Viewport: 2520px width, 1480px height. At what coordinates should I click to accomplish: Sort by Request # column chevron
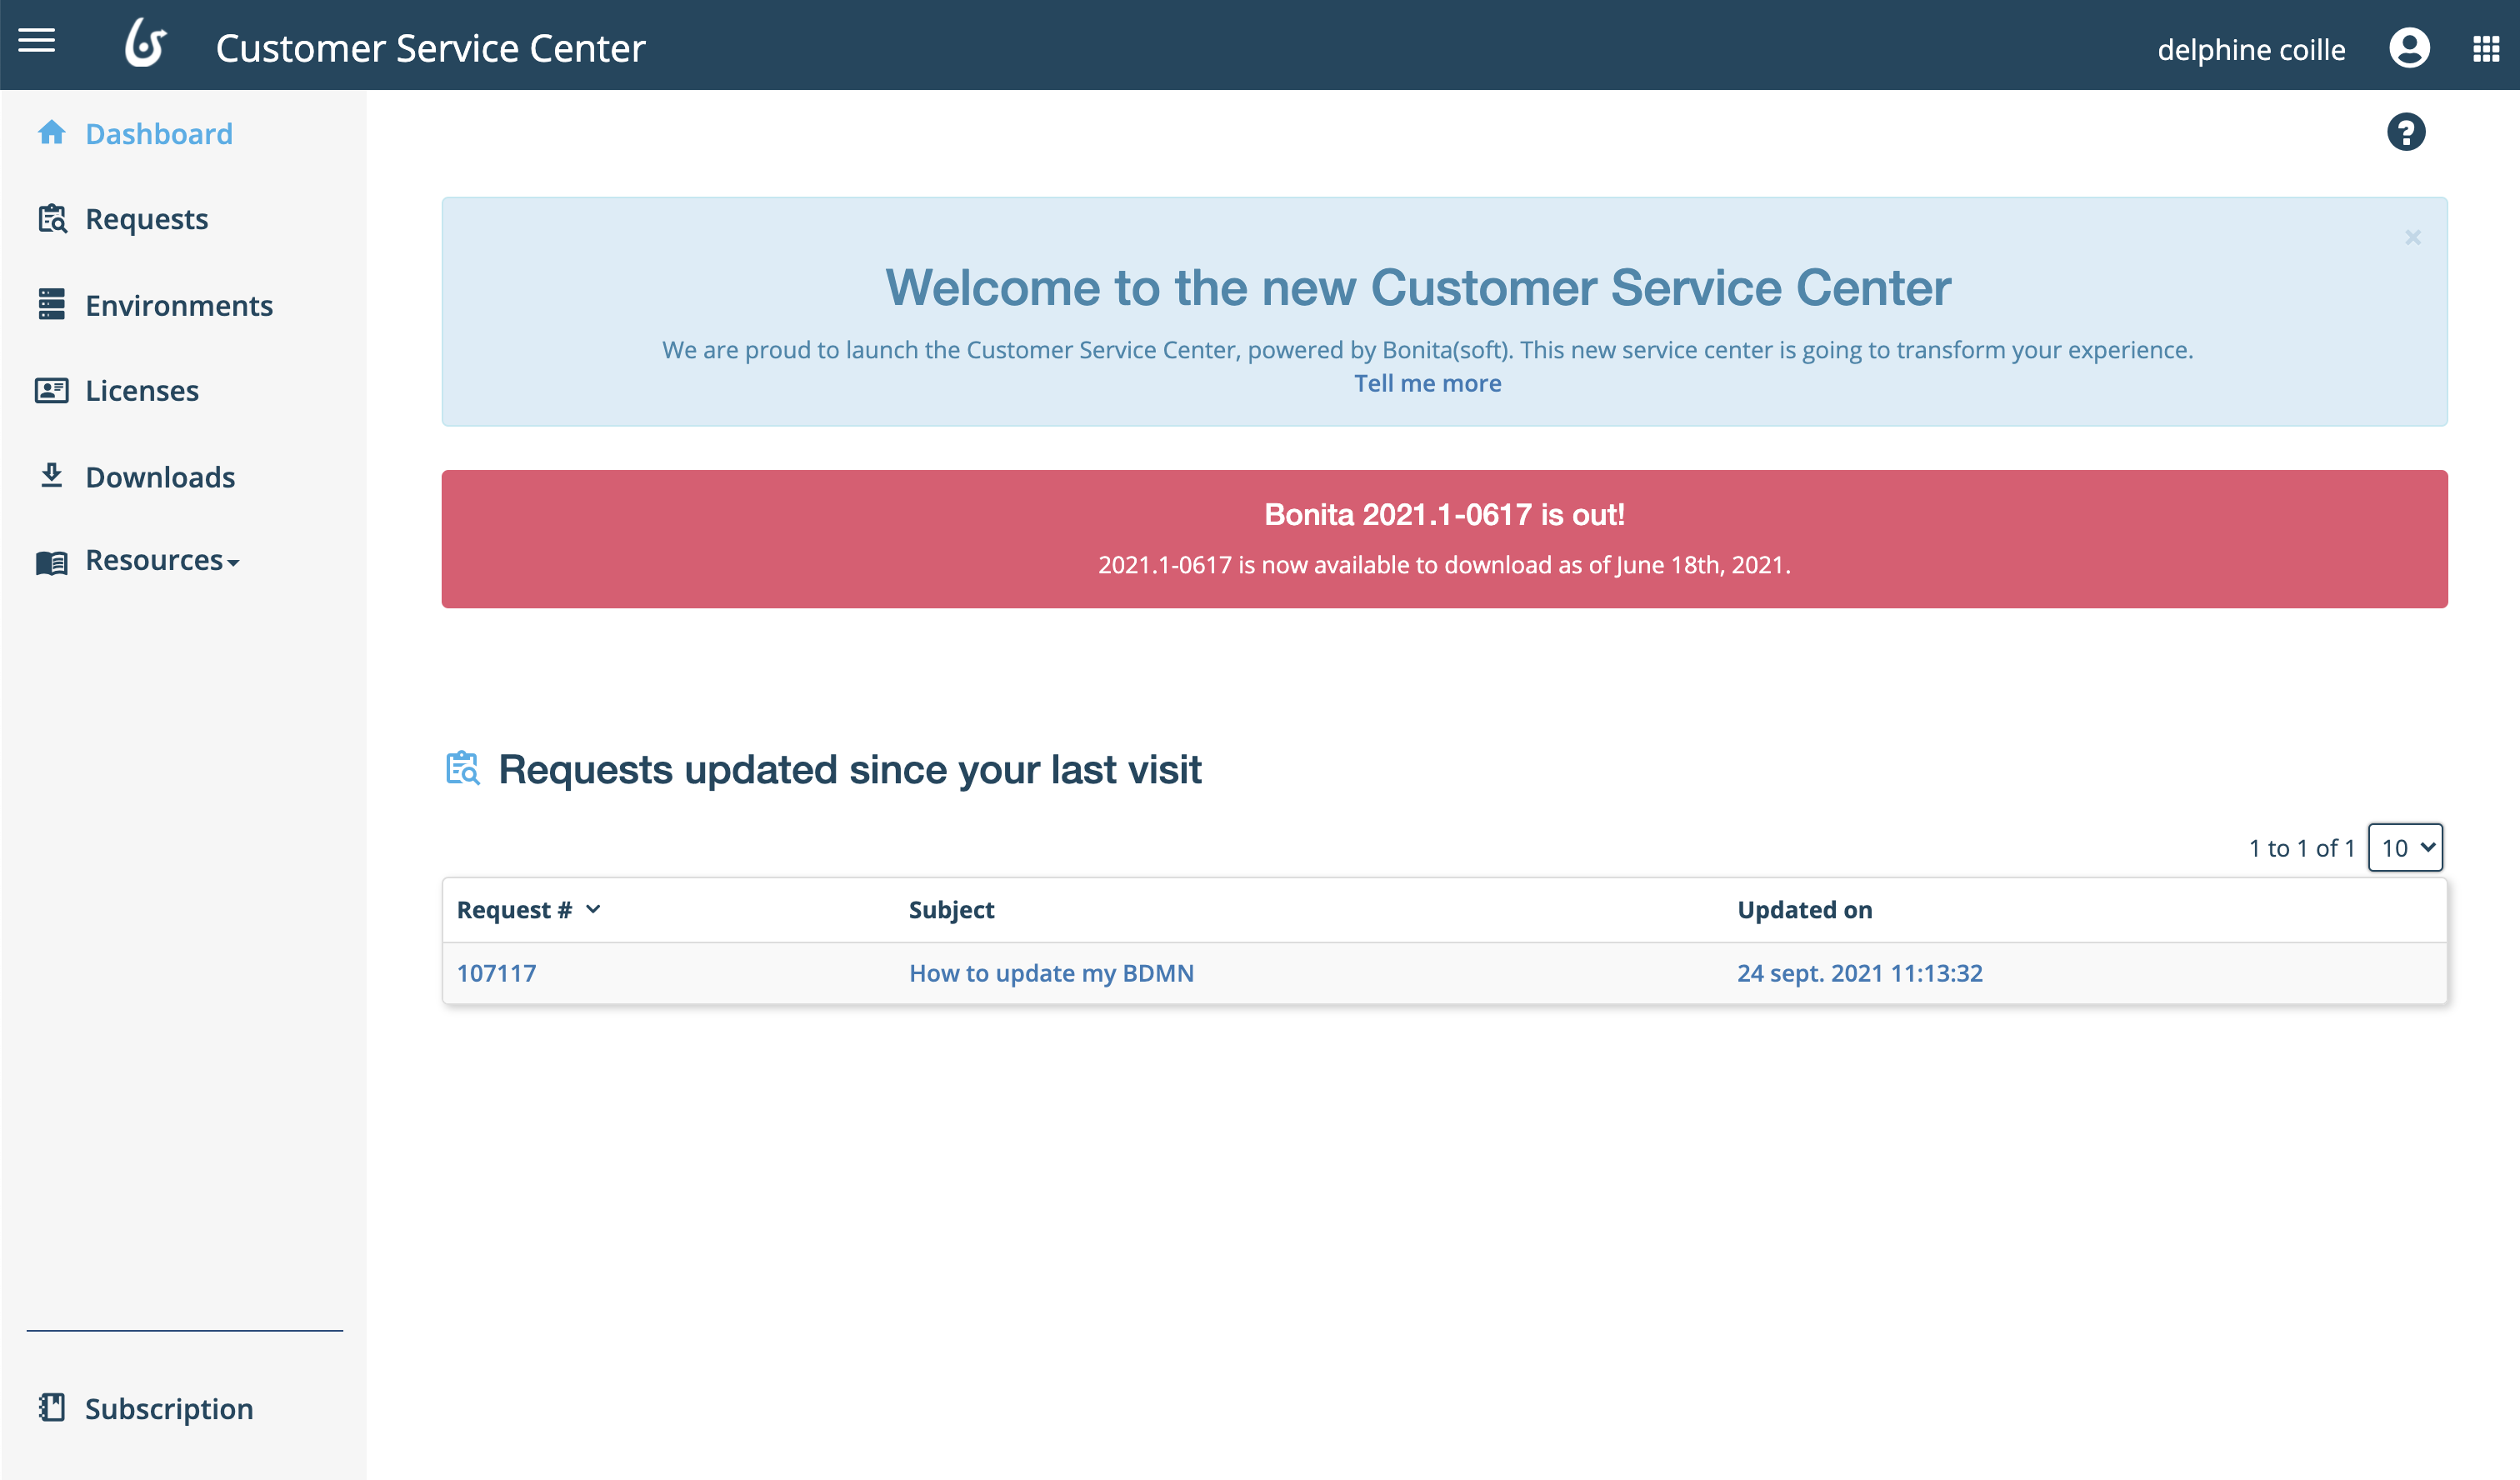593,909
